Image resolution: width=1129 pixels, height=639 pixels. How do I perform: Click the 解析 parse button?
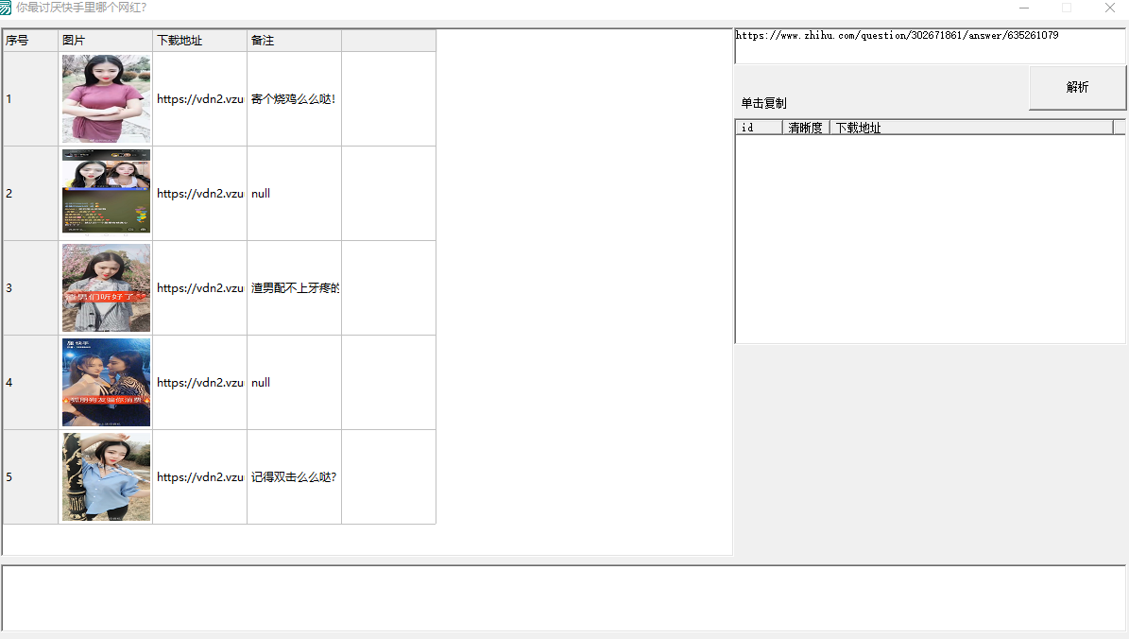(x=1077, y=88)
